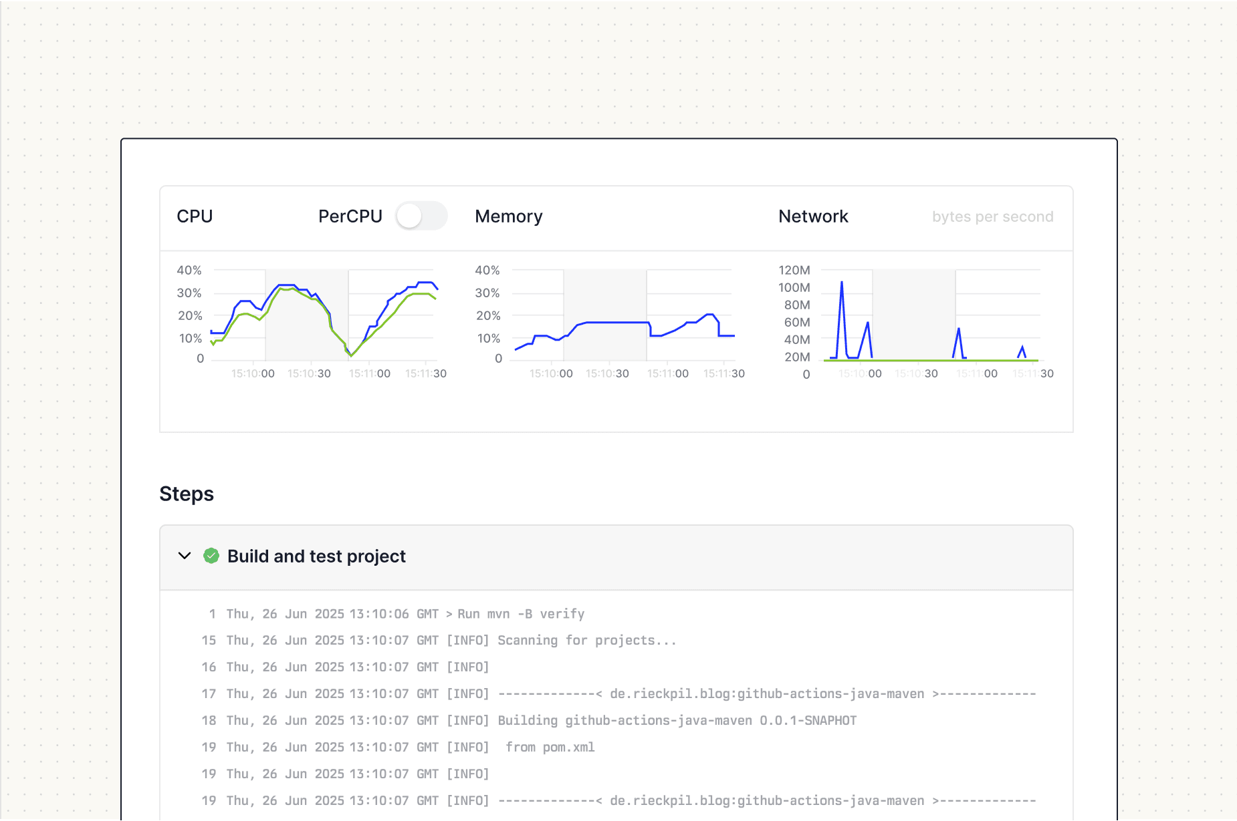Collapse the Build and test project step
The width and height of the screenshot is (1237, 821).
click(x=185, y=556)
